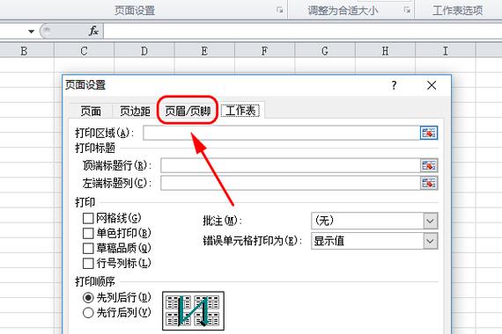502x334 pixels.
Task: Click the formula bar input area
Action: 303,31
